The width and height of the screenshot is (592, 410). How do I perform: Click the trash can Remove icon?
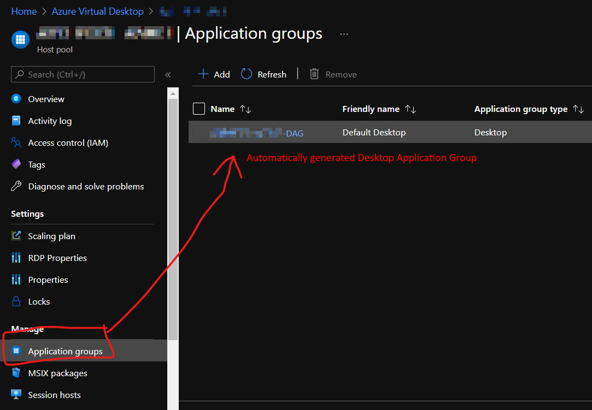click(x=314, y=74)
